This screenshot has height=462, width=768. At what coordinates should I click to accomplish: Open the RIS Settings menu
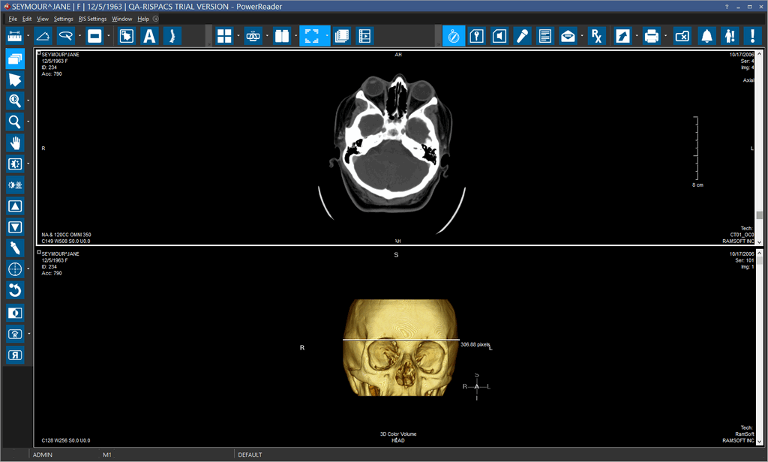pyautogui.click(x=92, y=18)
